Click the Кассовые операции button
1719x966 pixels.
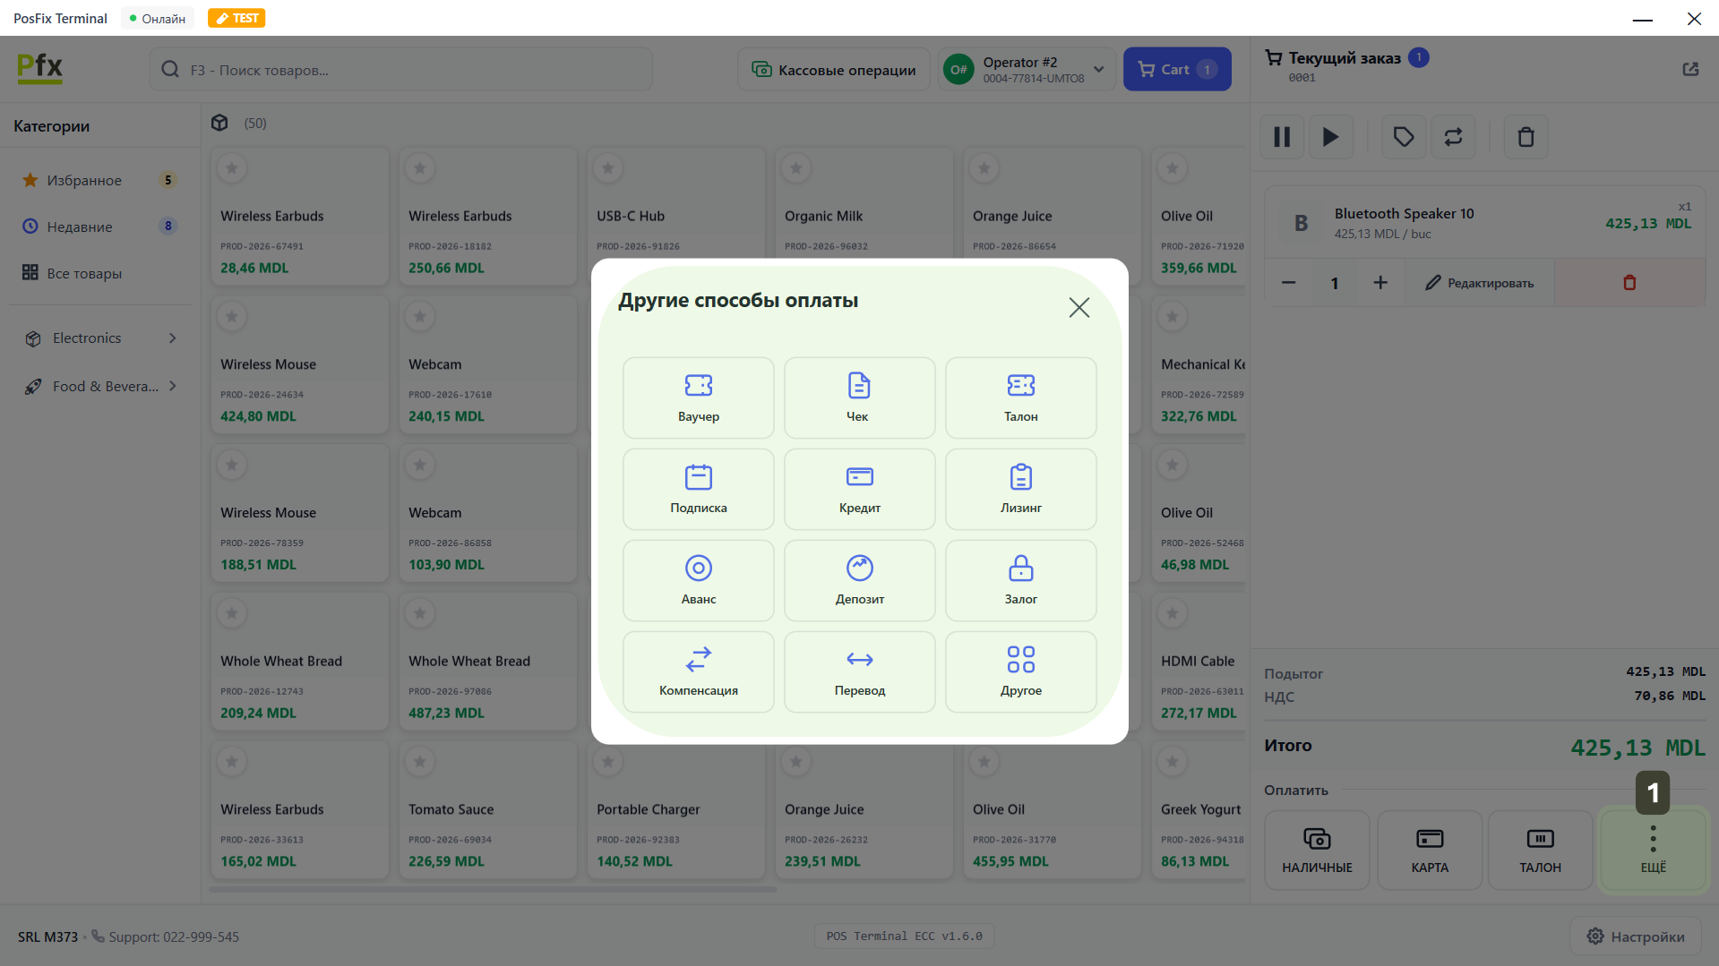(x=834, y=70)
